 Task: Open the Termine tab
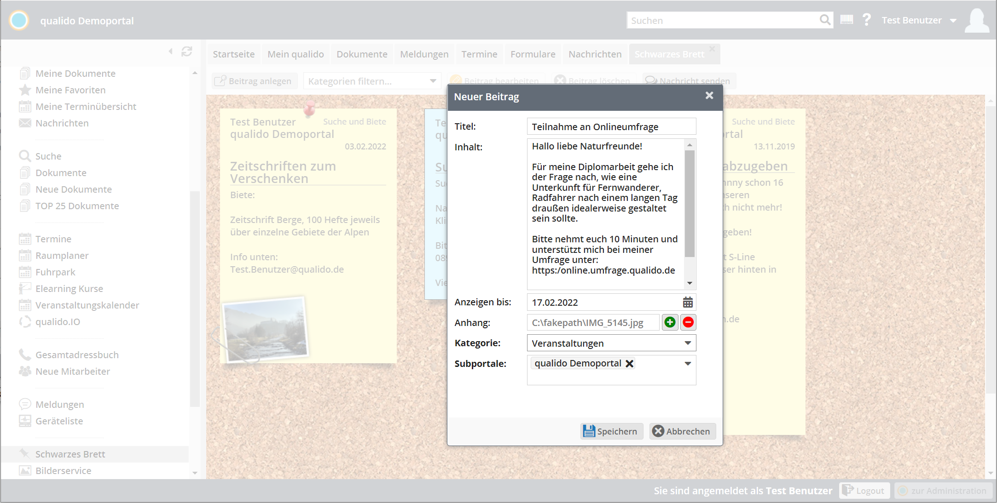479,54
